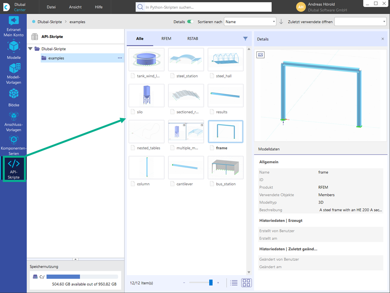Open the Zuletzt verwendete öffnen dropdown
The height and width of the screenshot is (293, 390).
360,22
